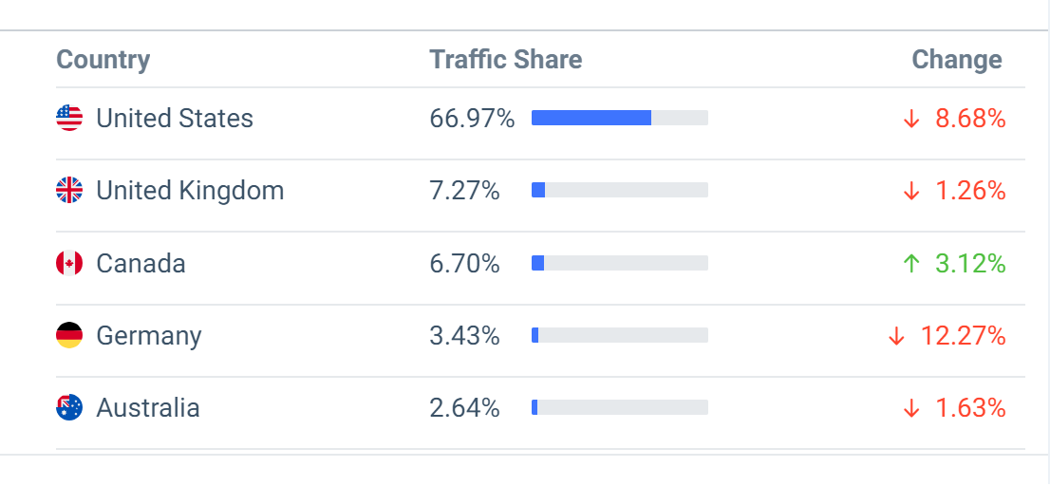1050x486 pixels.
Task: Click the Australia flag icon
Action: click(x=69, y=408)
